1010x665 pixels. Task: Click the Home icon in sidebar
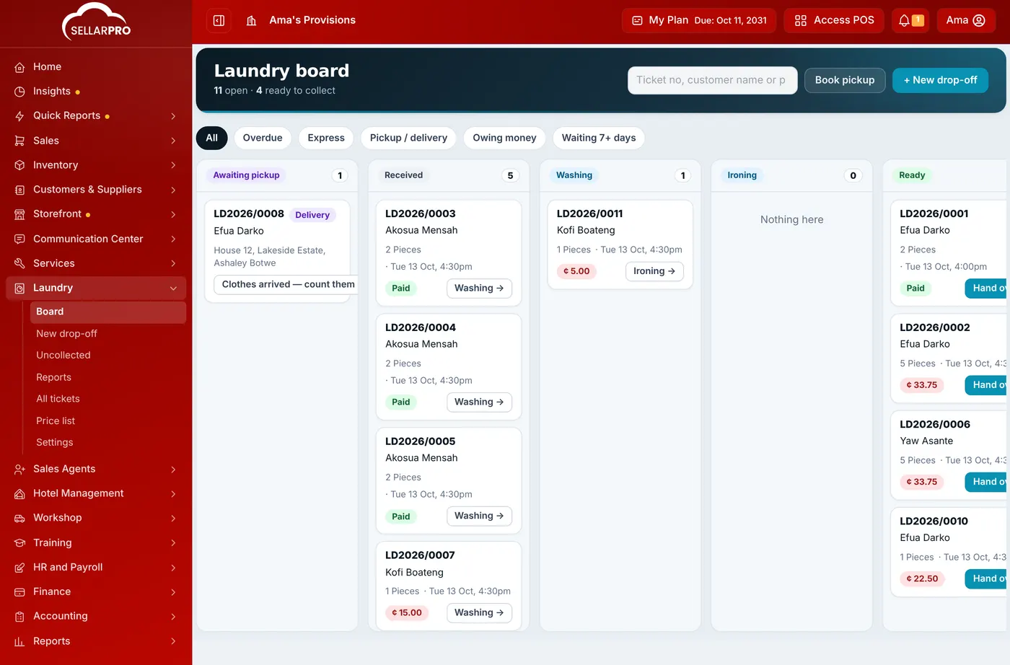19,67
